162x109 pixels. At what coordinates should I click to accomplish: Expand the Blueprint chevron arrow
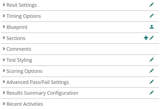click(4, 27)
